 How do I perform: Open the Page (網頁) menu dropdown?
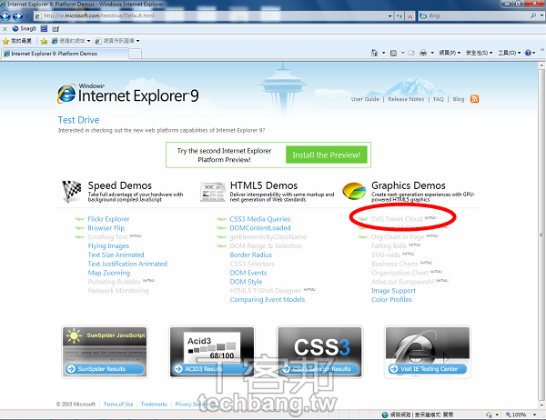click(450, 53)
